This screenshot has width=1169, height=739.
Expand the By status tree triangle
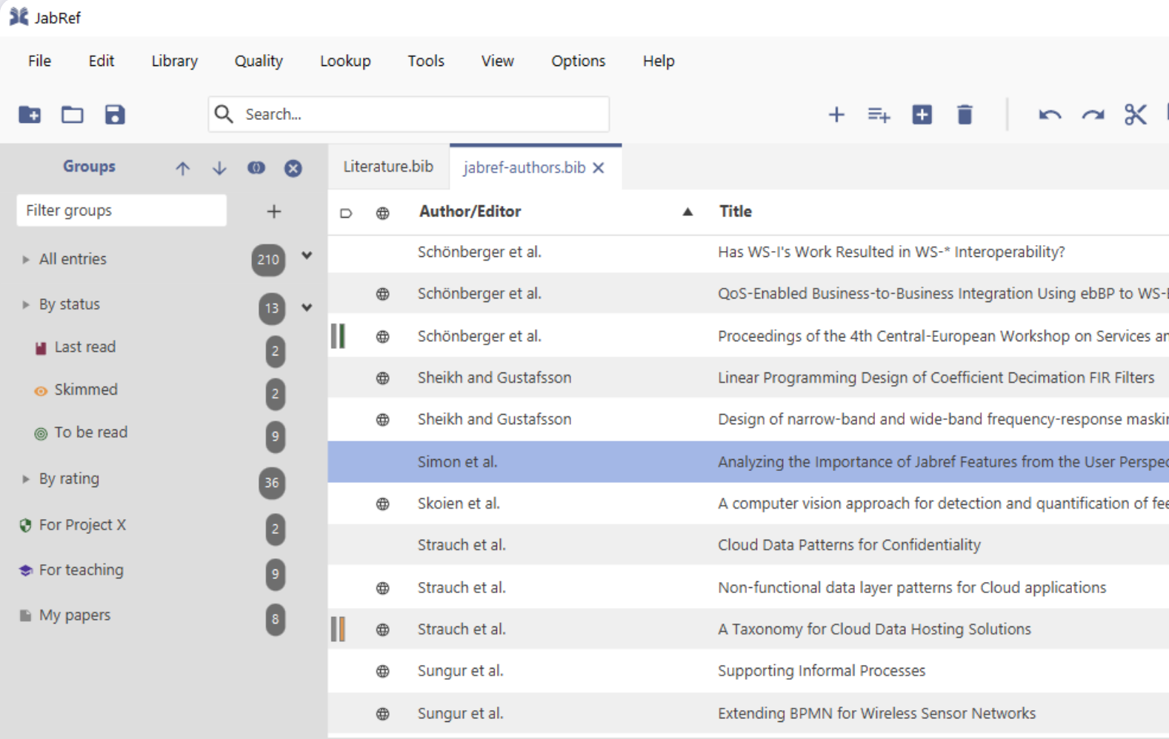[x=26, y=304]
